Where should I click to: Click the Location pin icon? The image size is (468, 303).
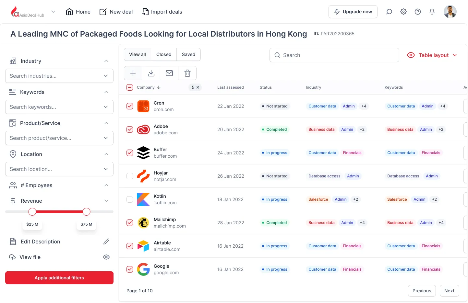point(13,154)
